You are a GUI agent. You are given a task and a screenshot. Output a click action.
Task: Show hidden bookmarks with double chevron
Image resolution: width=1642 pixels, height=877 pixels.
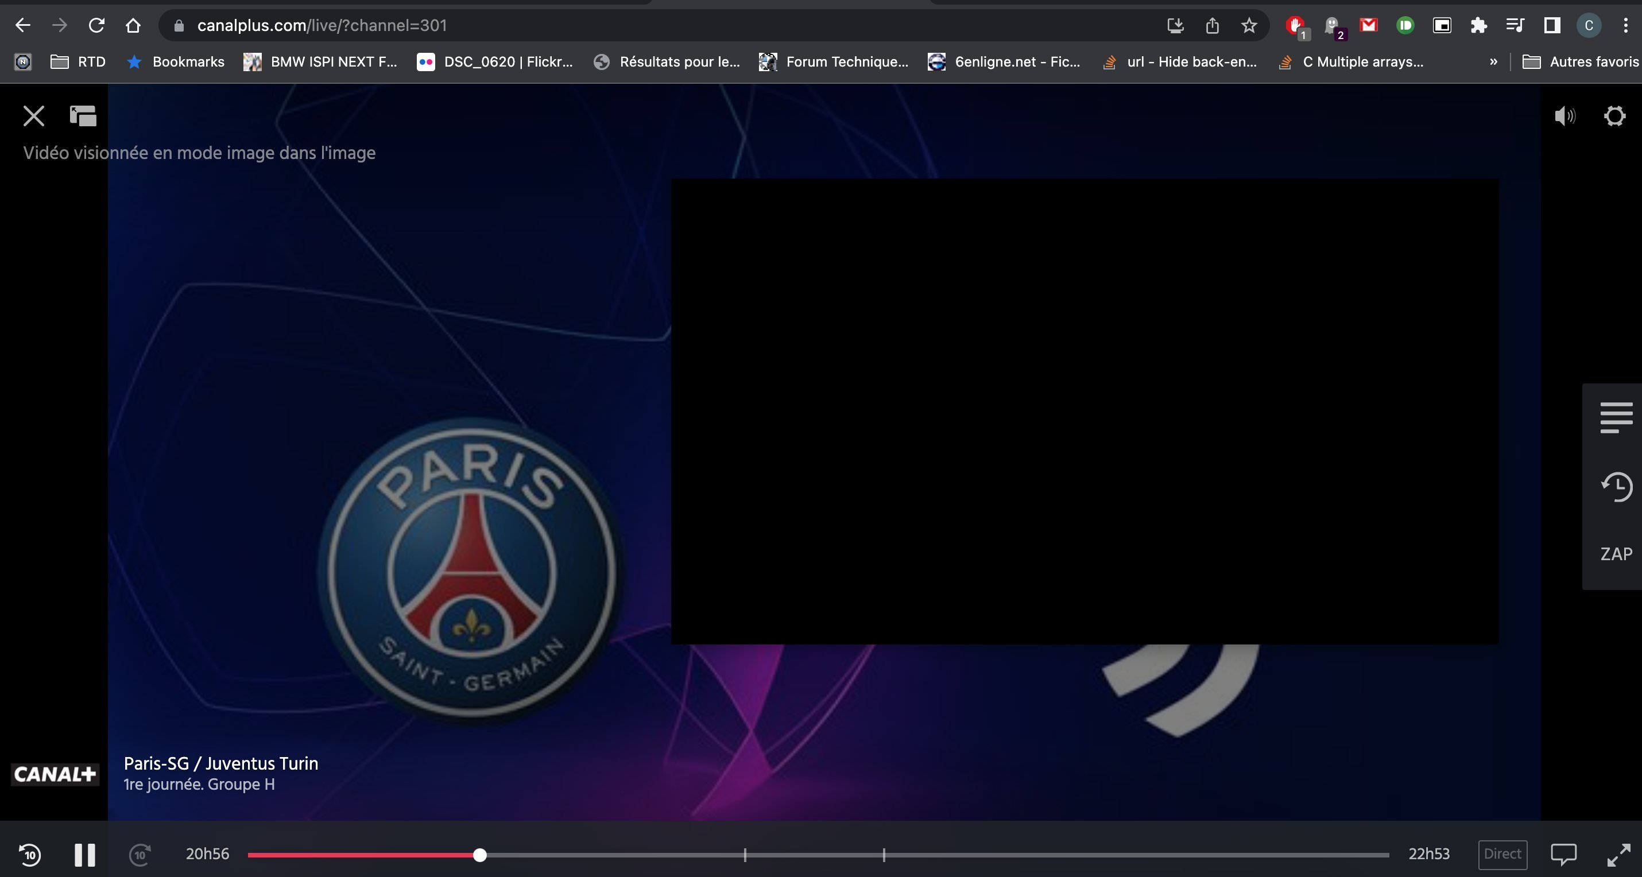coord(1493,62)
